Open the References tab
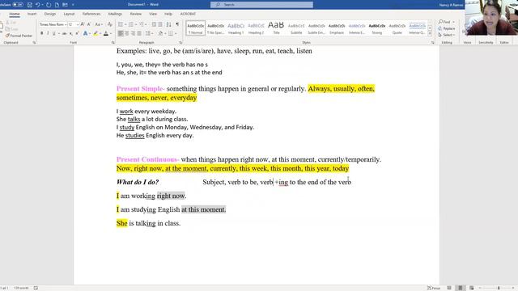The width and height of the screenshot is (518, 291). [x=91, y=14]
